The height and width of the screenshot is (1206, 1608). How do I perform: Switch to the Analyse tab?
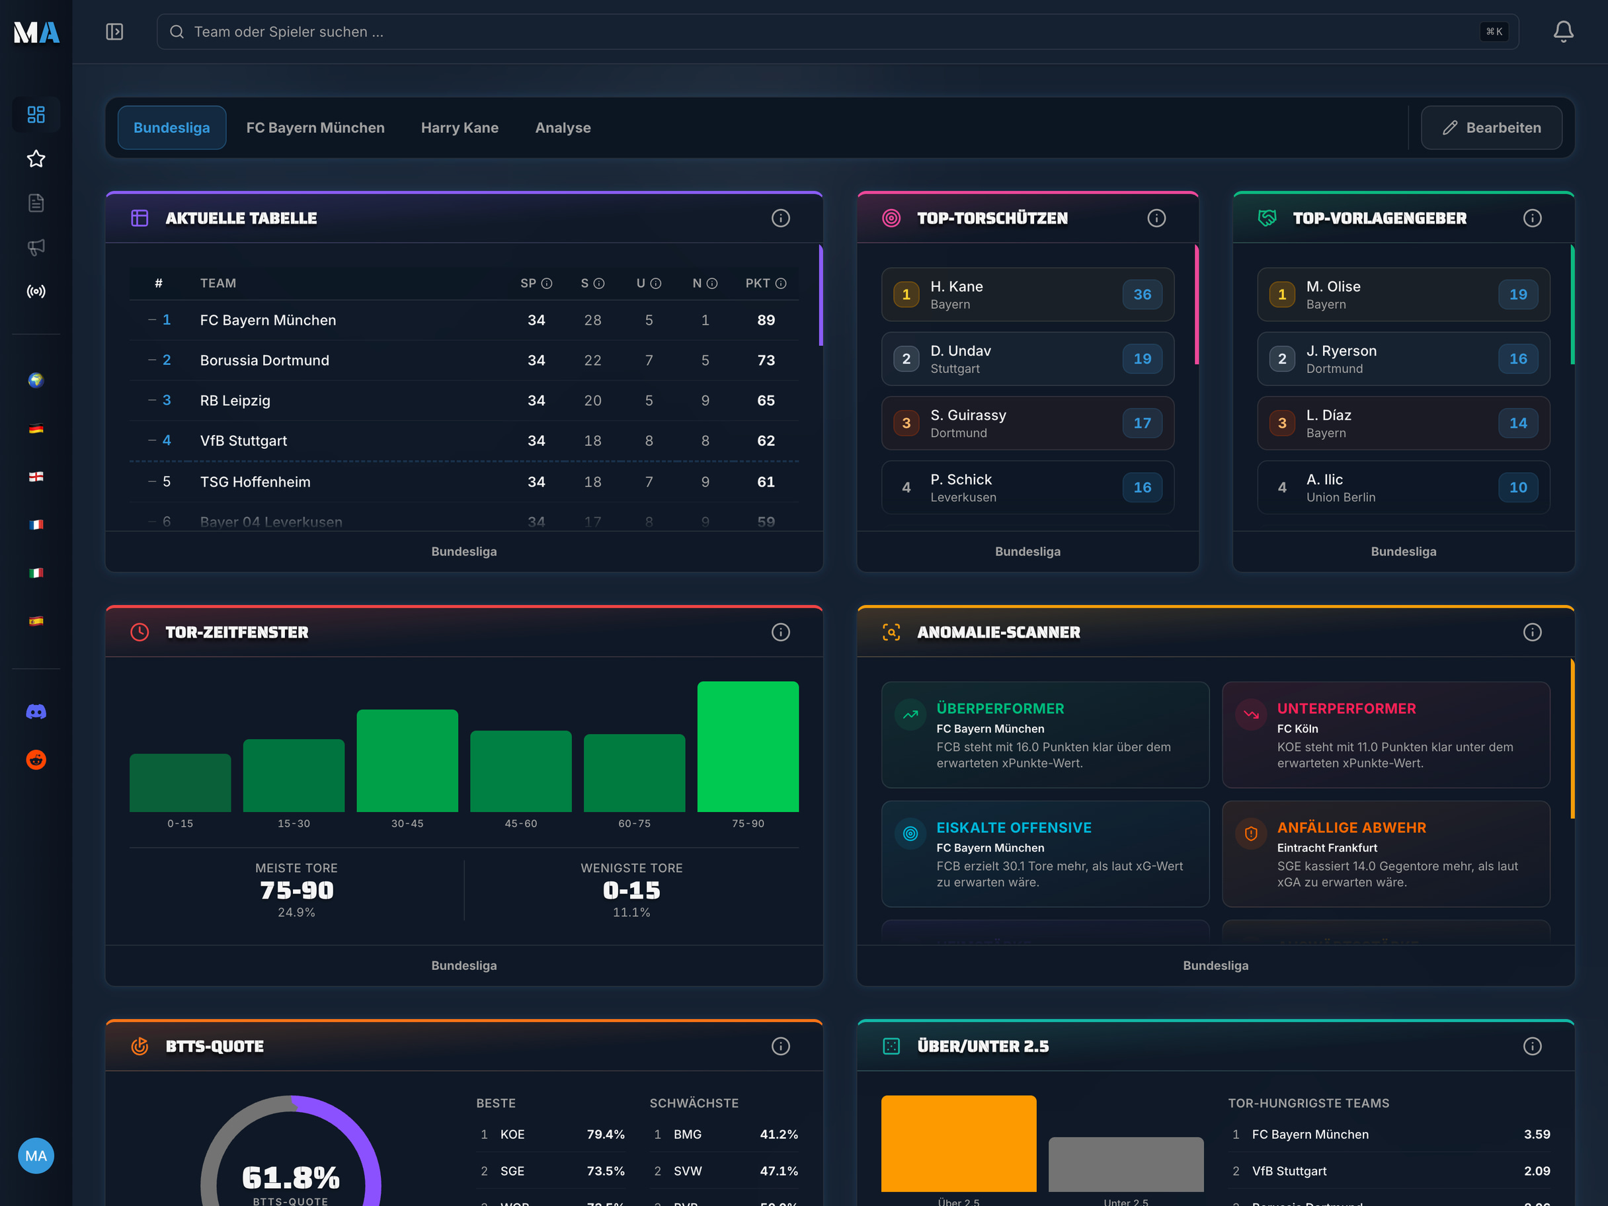pyautogui.click(x=563, y=128)
